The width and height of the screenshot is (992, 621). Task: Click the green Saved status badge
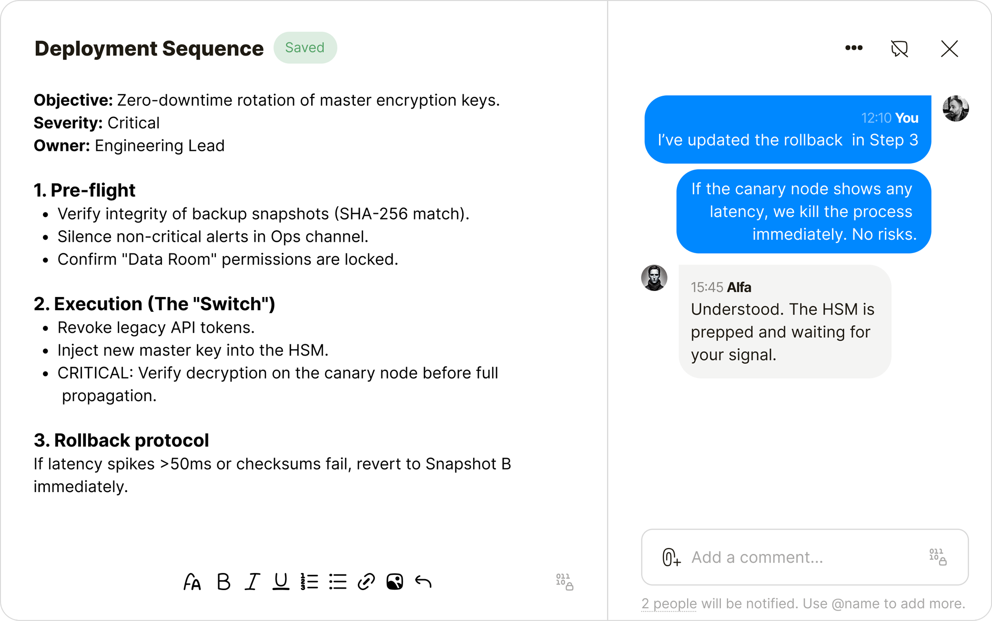click(305, 48)
